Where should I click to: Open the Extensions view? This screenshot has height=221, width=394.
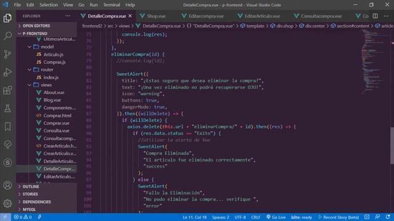click(x=7, y=90)
